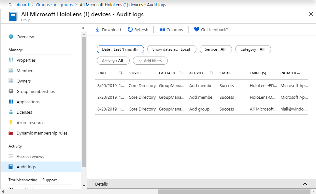Open the Activity: All filter
This screenshot has width=316, height=194.
coord(113,61)
